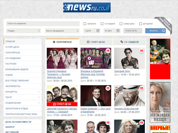The width and height of the screenshot is (178, 133).
Task: Click the Comedy Woman thumbnail
Action: coord(96,58)
